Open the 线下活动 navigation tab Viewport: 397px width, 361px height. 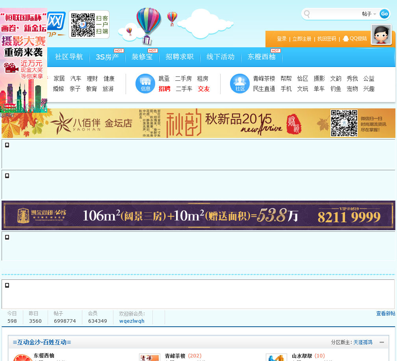pos(220,57)
